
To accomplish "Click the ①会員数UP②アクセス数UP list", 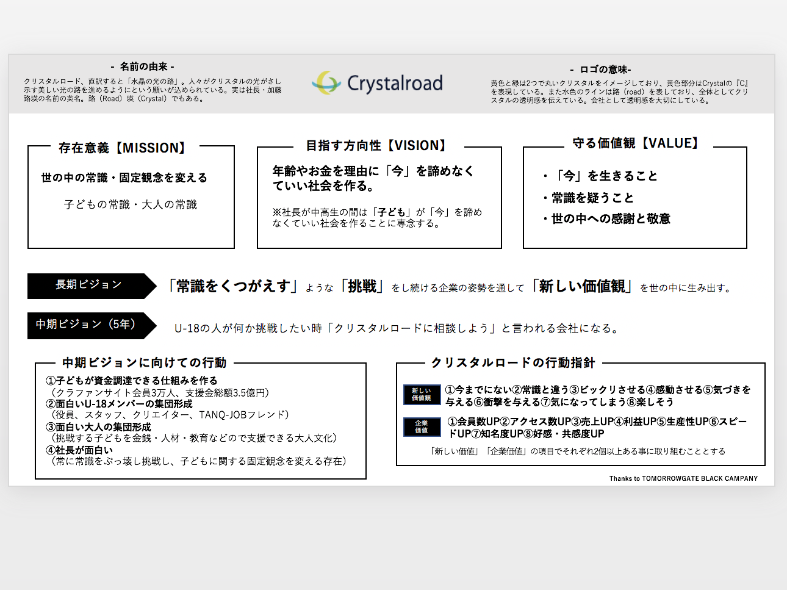I will 598,428.
